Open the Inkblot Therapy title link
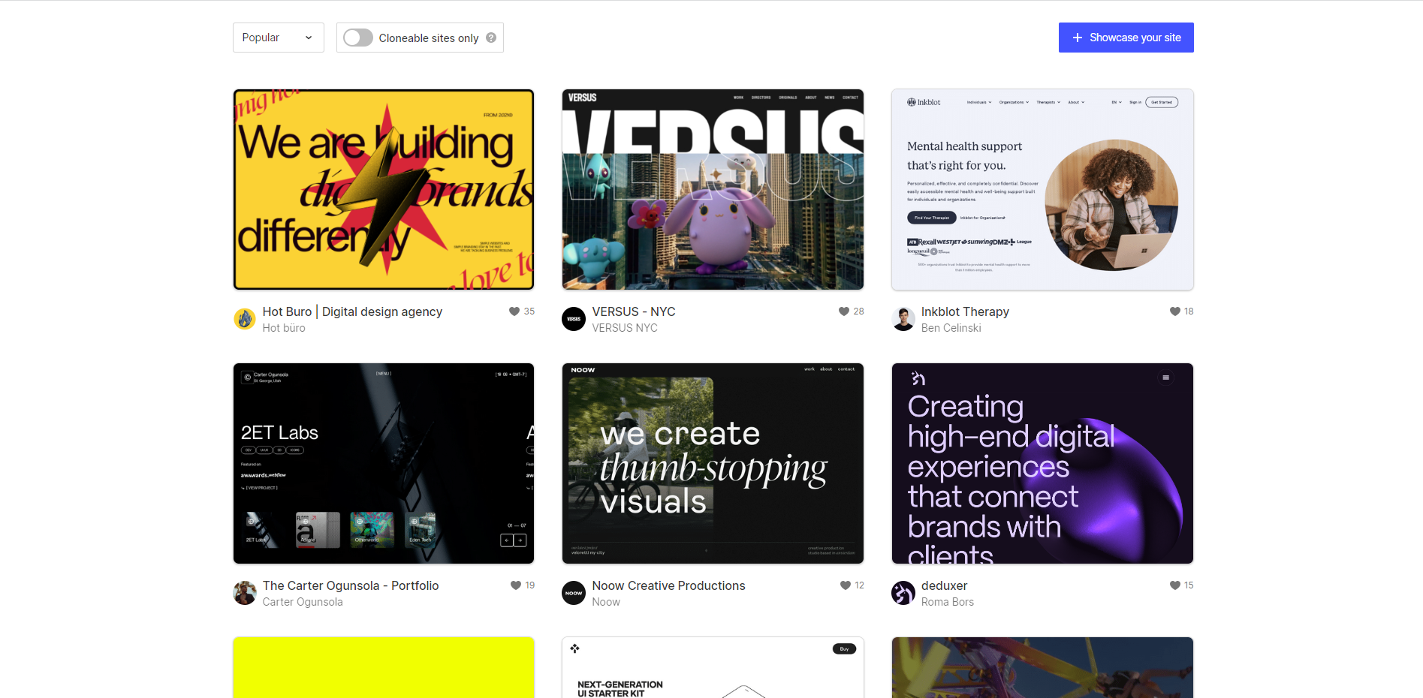 pos(965,311)
